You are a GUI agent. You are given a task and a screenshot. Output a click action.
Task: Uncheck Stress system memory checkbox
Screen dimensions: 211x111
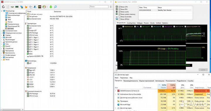click(x=120, y=14)
